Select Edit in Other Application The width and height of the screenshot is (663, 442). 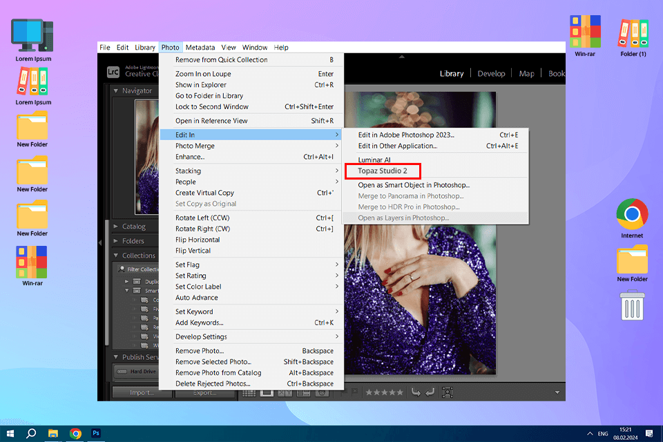pyautogui.click(x=436, y=146)
